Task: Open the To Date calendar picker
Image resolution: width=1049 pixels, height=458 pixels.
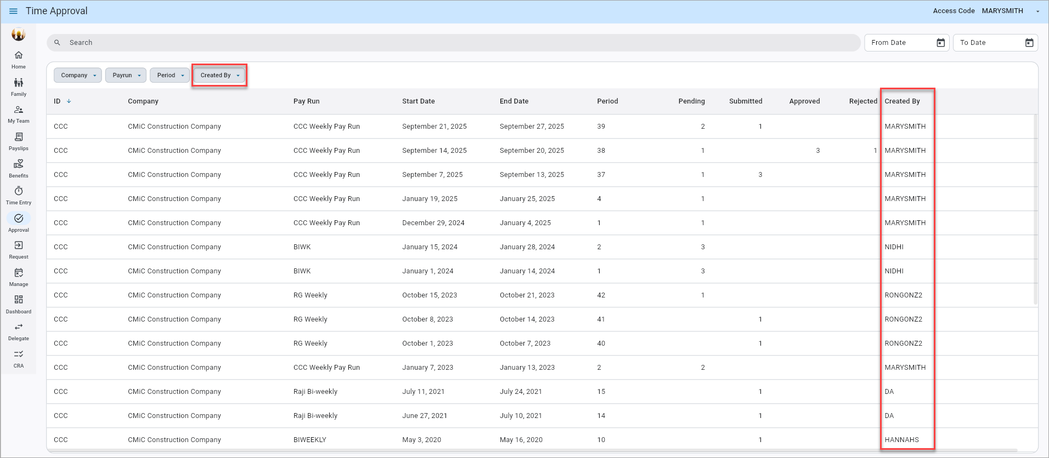Action: [1029, 43]
